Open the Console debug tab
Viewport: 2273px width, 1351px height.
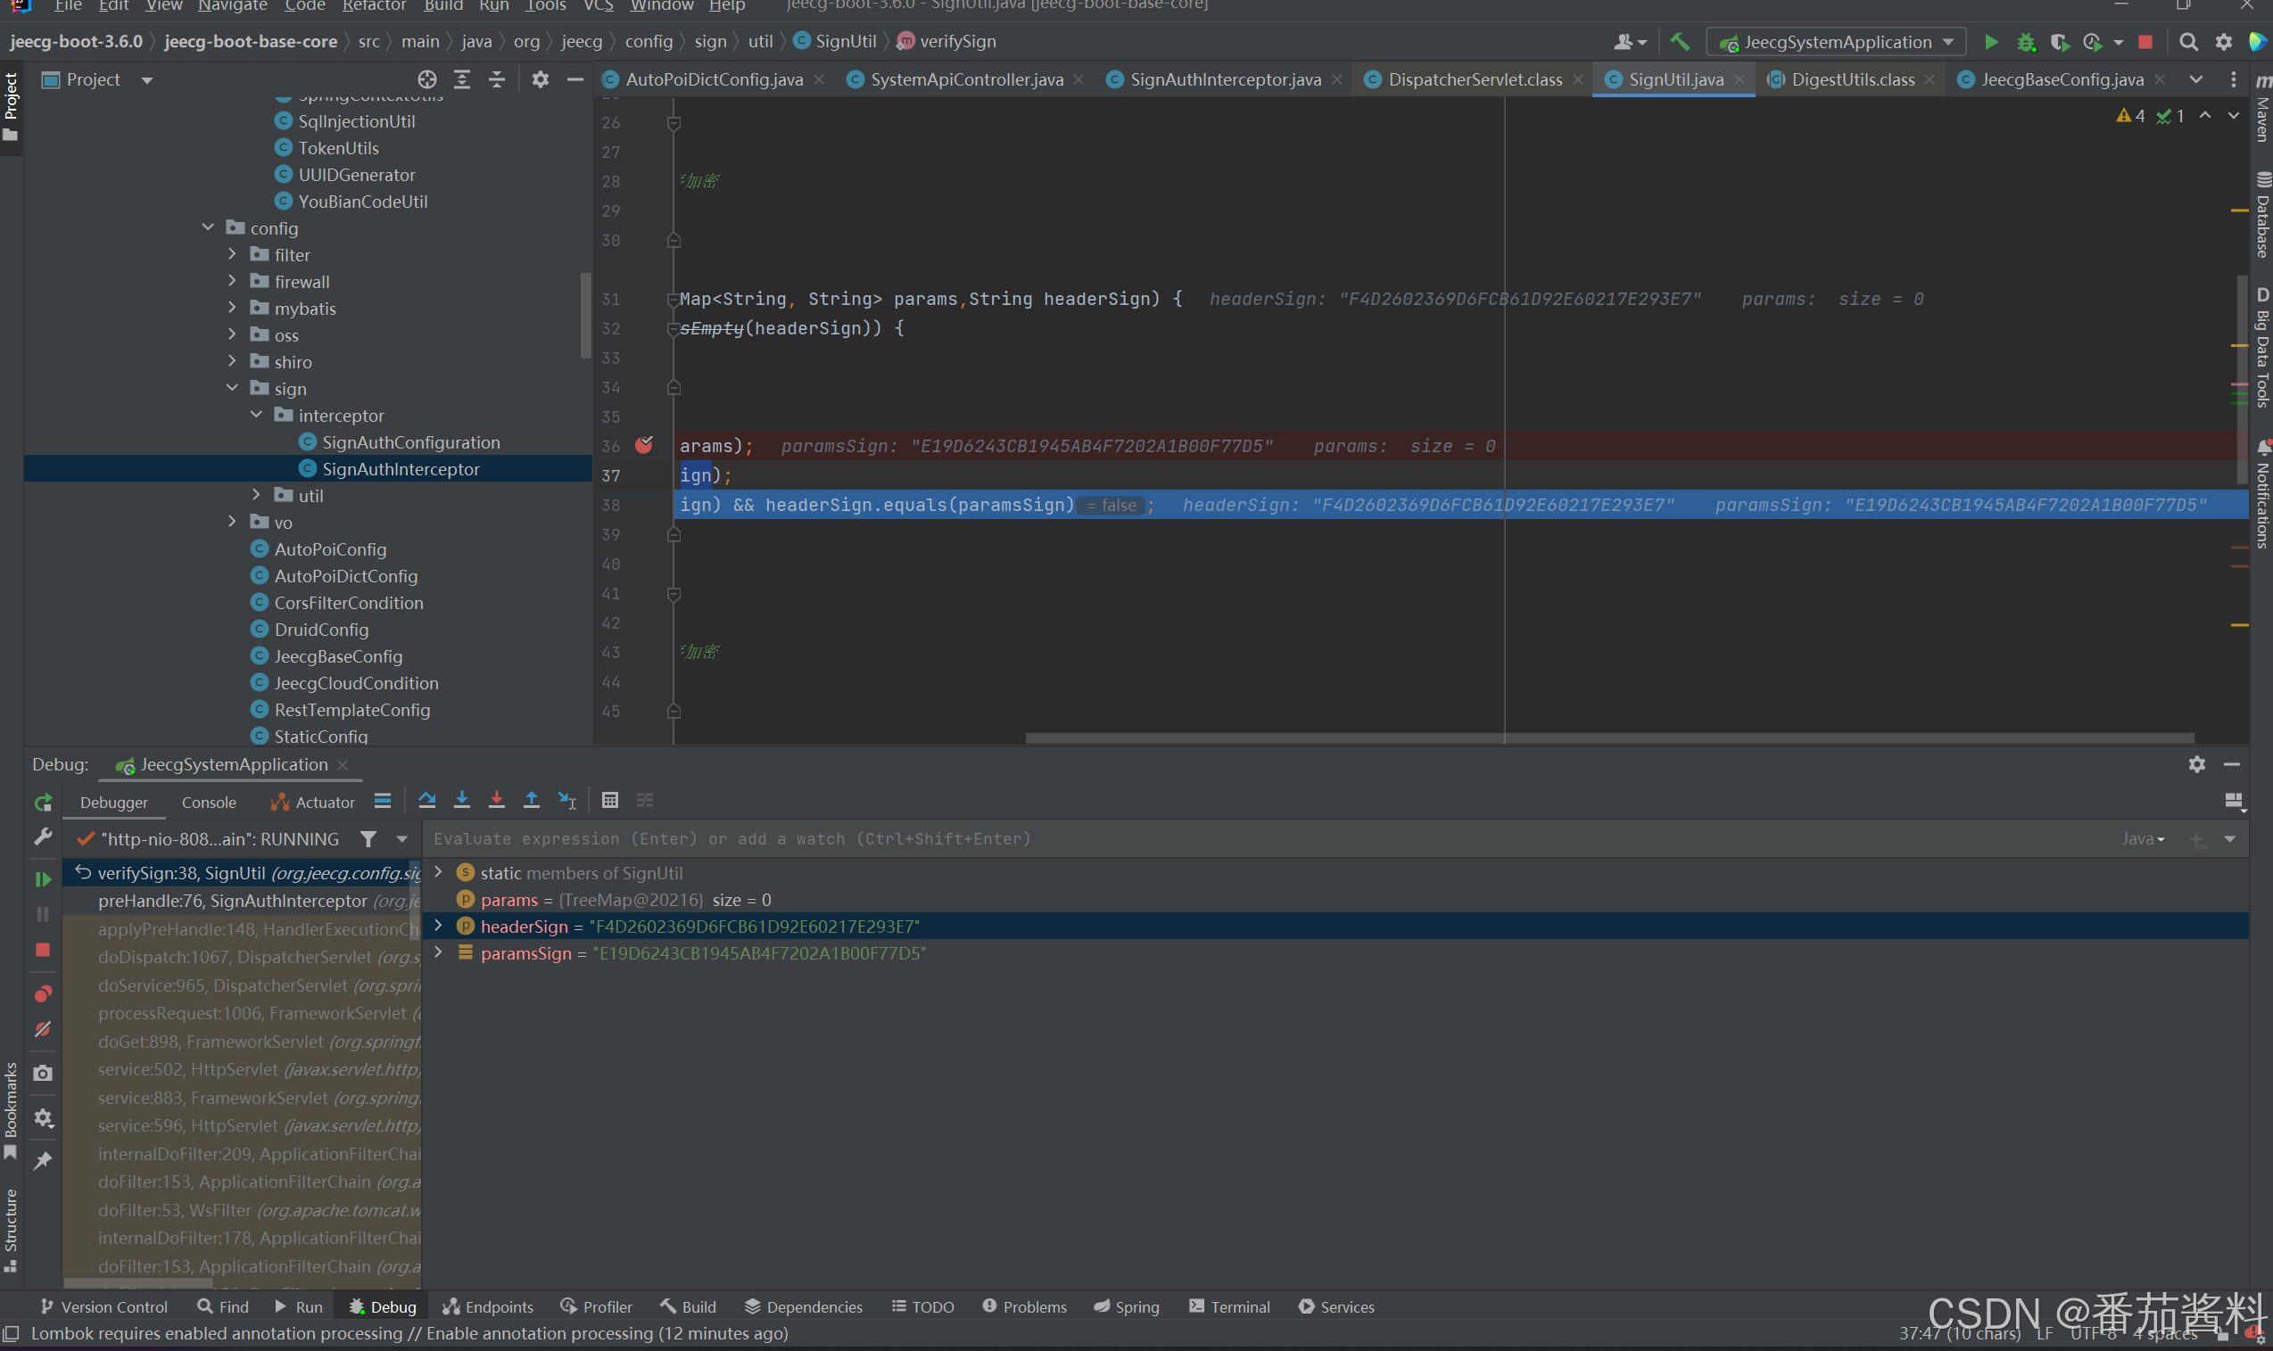[x=209, y=802]
